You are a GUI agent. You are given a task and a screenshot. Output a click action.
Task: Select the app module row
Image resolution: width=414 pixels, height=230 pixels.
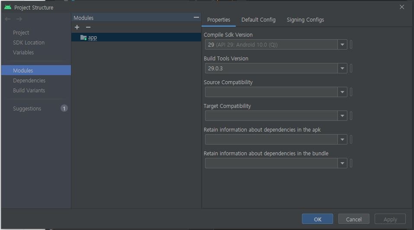[x=136, y=37]
